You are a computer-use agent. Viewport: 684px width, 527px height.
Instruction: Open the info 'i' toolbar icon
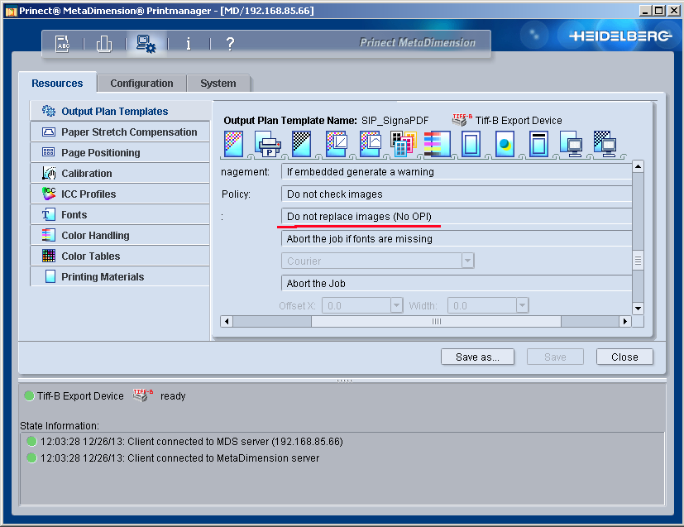[x=188, y=44]
